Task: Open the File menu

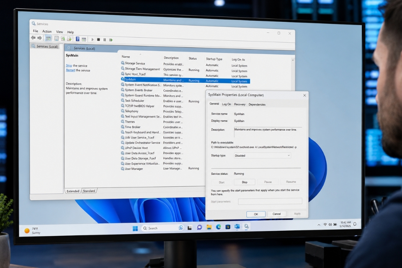Action: [35, 31]
